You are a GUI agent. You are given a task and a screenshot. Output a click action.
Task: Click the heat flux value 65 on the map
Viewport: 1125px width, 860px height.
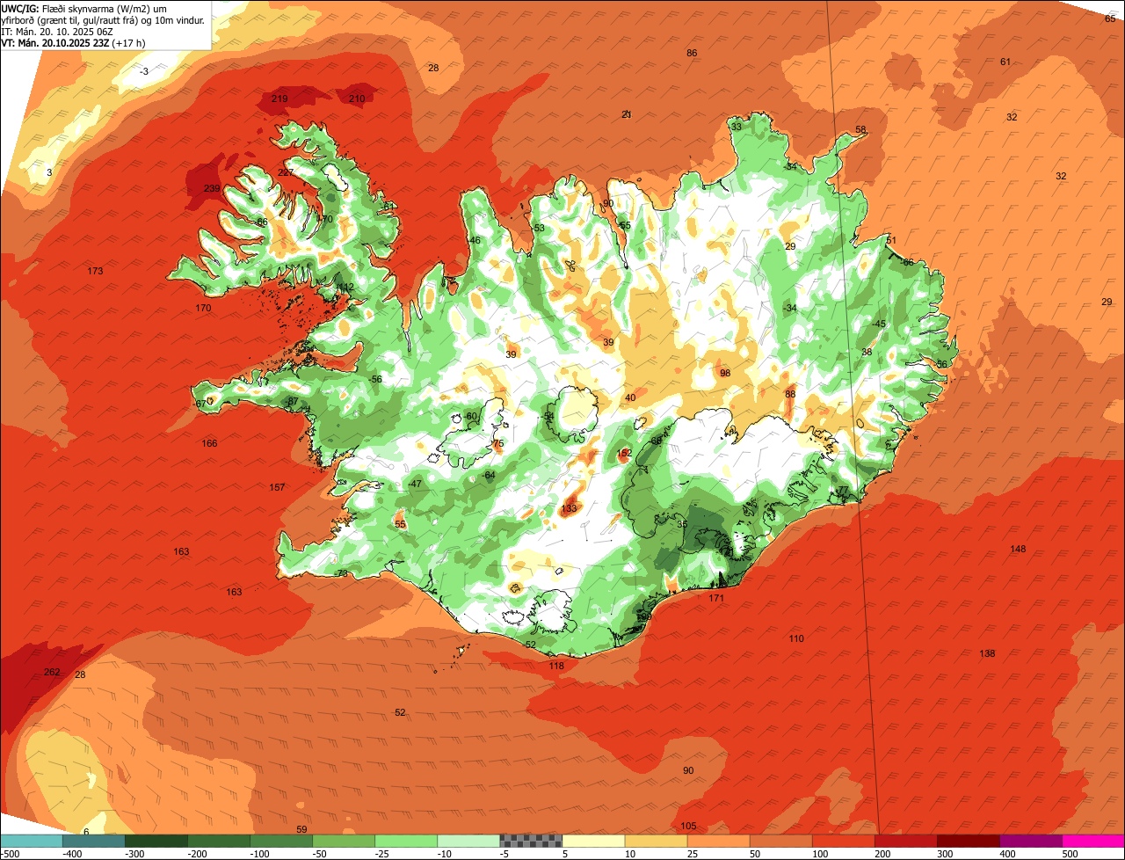coord(1109,18)
